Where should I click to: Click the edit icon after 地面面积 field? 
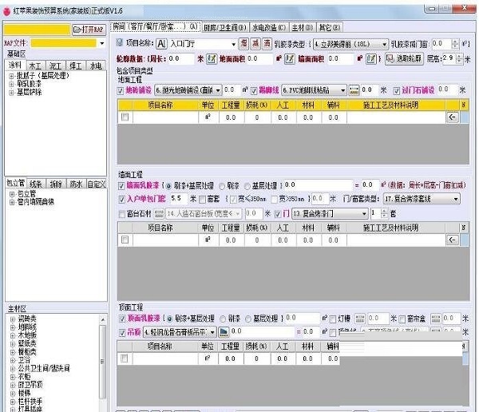pos(290,58)
